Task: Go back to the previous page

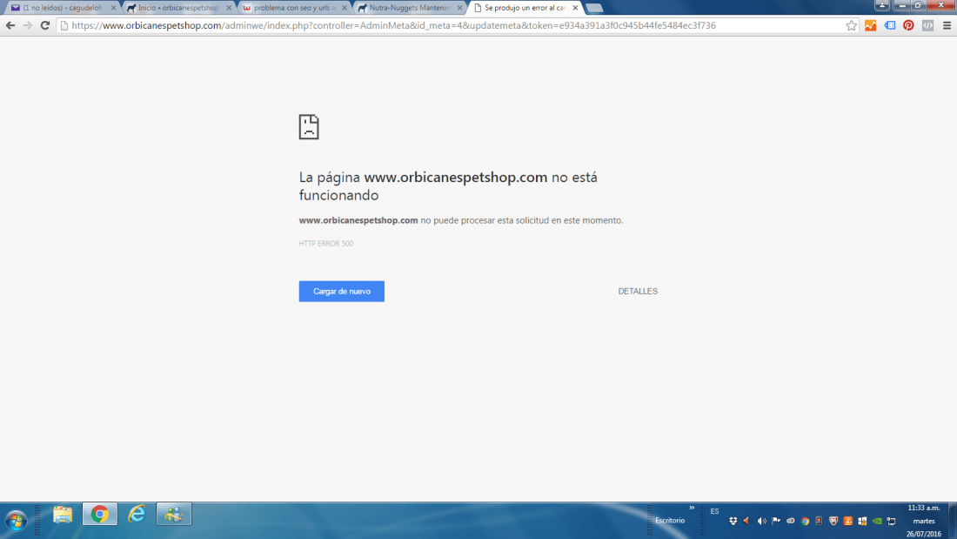Action: pyautogui.click(x=10, y=25)
